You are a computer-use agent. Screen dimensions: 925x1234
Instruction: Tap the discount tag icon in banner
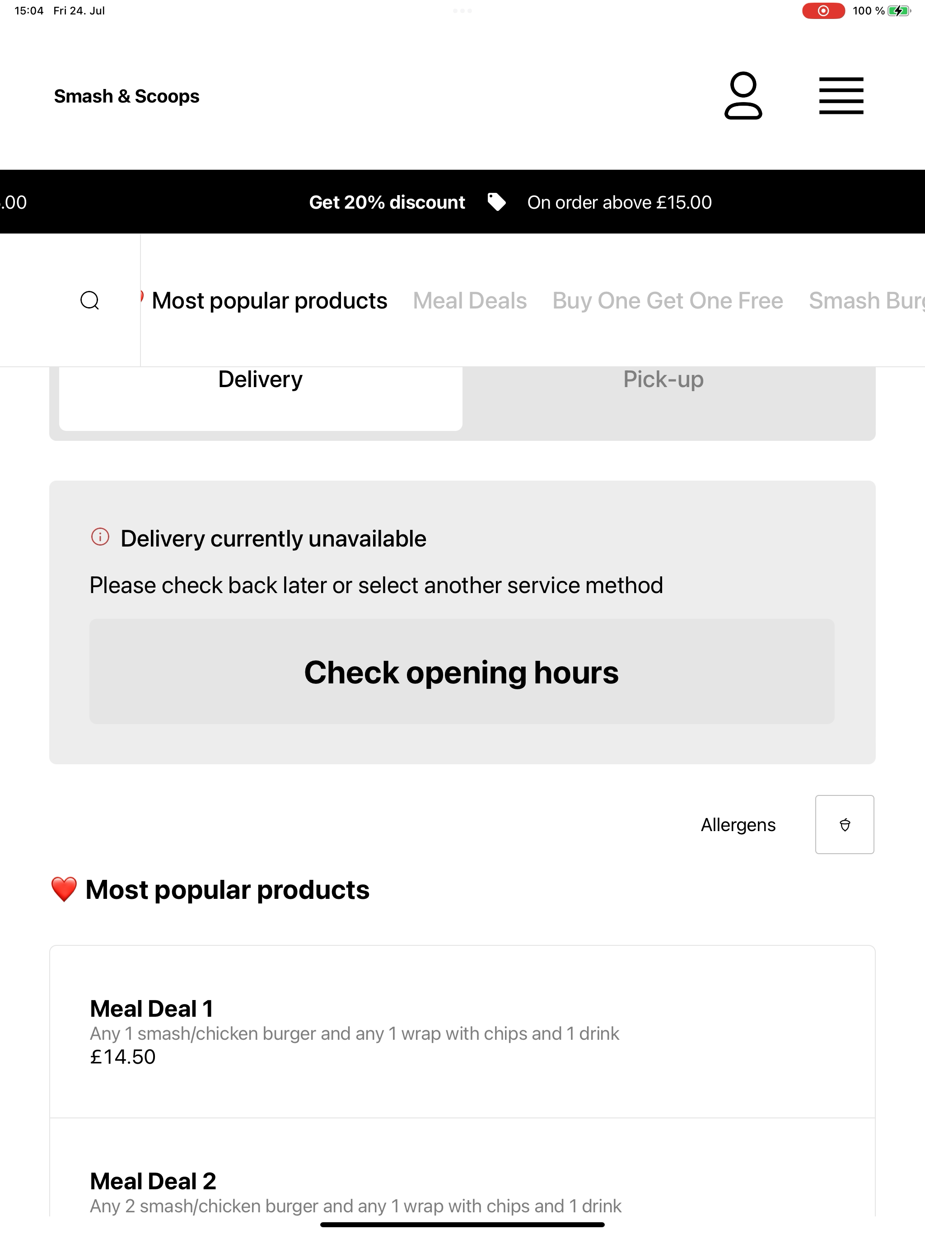click(496, 202)
